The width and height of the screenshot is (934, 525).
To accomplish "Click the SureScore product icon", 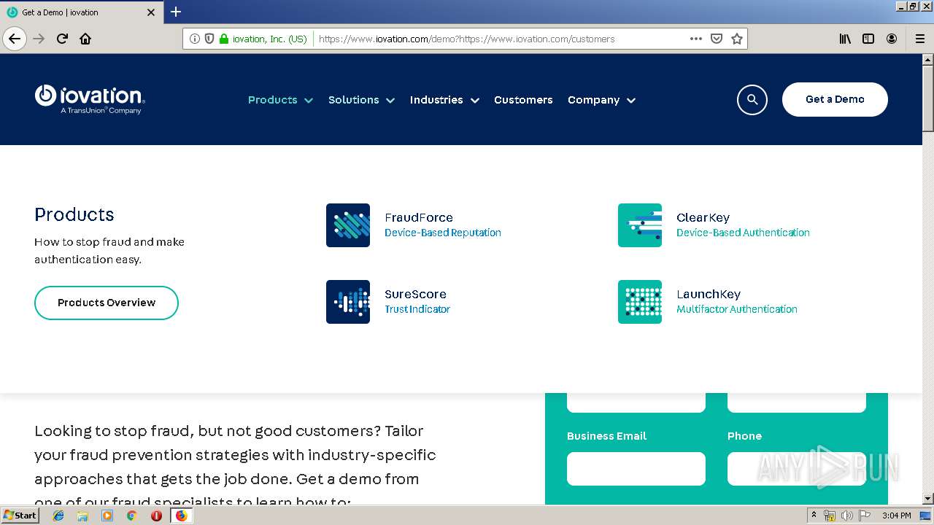I will (x=348, y=302).
